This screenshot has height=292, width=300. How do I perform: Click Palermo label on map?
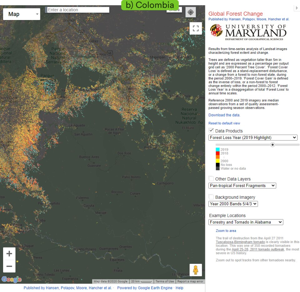tap(82, 198)
